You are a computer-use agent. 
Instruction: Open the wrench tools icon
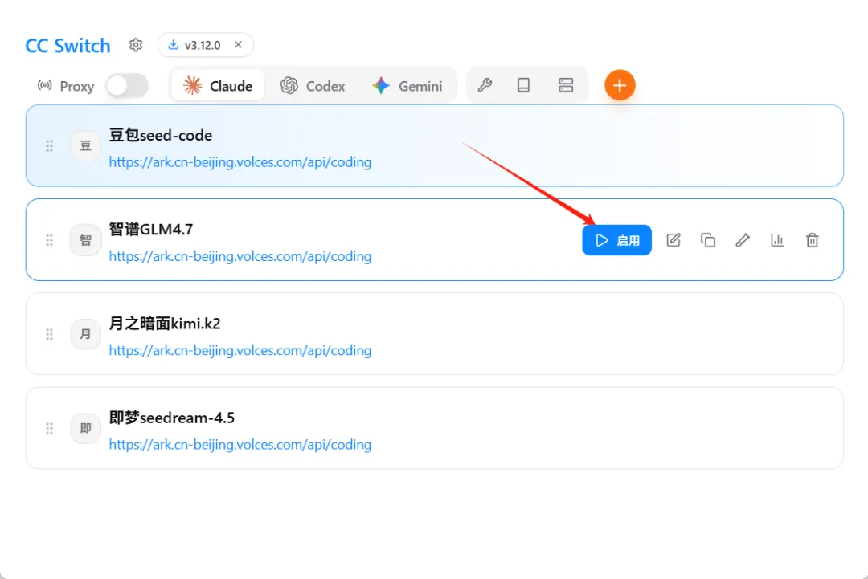click(x=485, y=85)
